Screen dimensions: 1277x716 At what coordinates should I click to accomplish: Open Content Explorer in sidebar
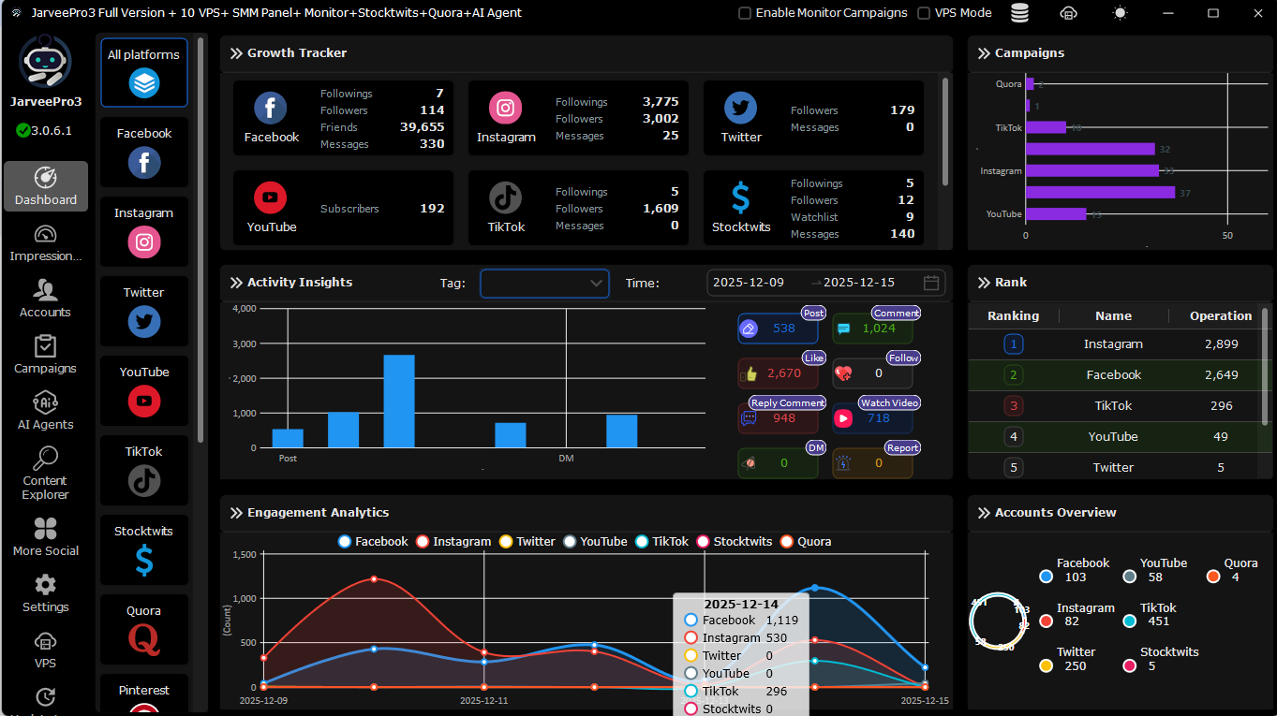click(45, 474)
